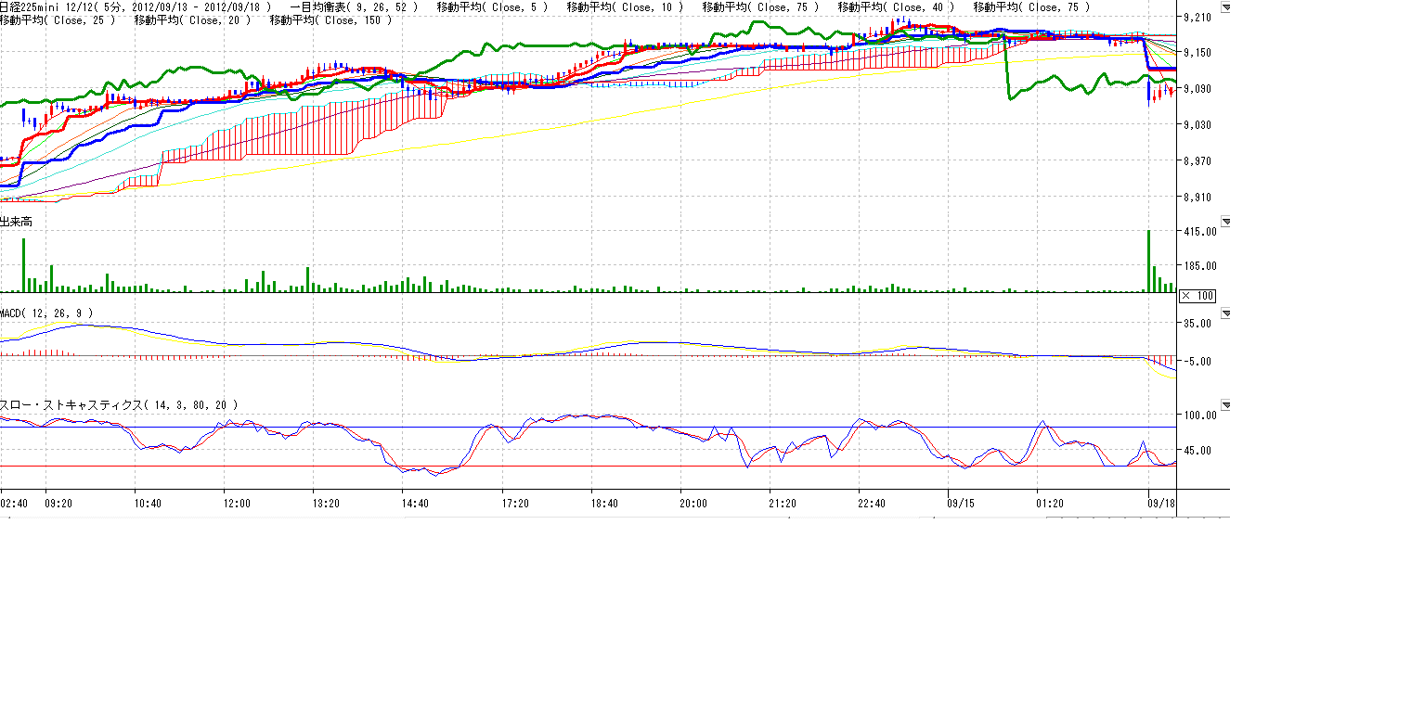The height and width of the screenshot is (716, 1411).
Task: Open the price chart panel dropdown arrow
Action: point(1225,8)
